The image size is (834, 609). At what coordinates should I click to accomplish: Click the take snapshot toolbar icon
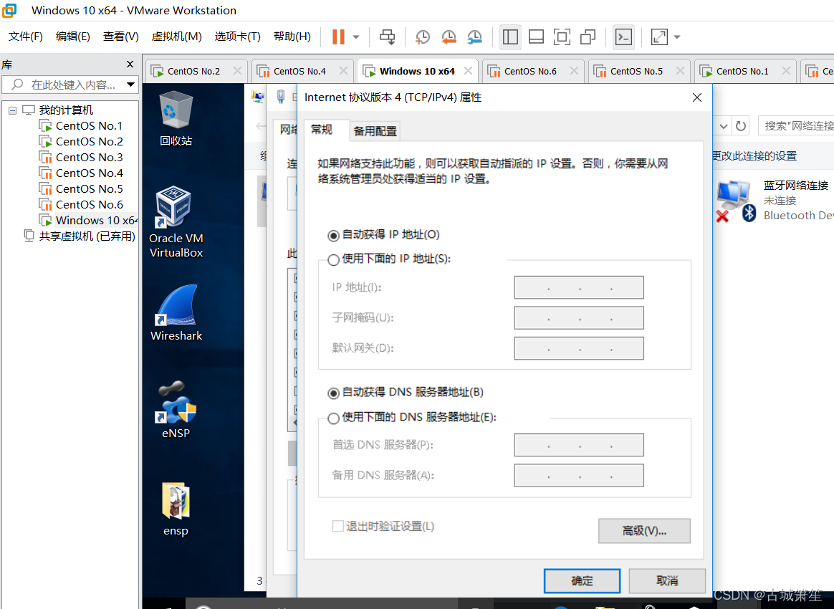pyautogui.click(x=423, y=37)
